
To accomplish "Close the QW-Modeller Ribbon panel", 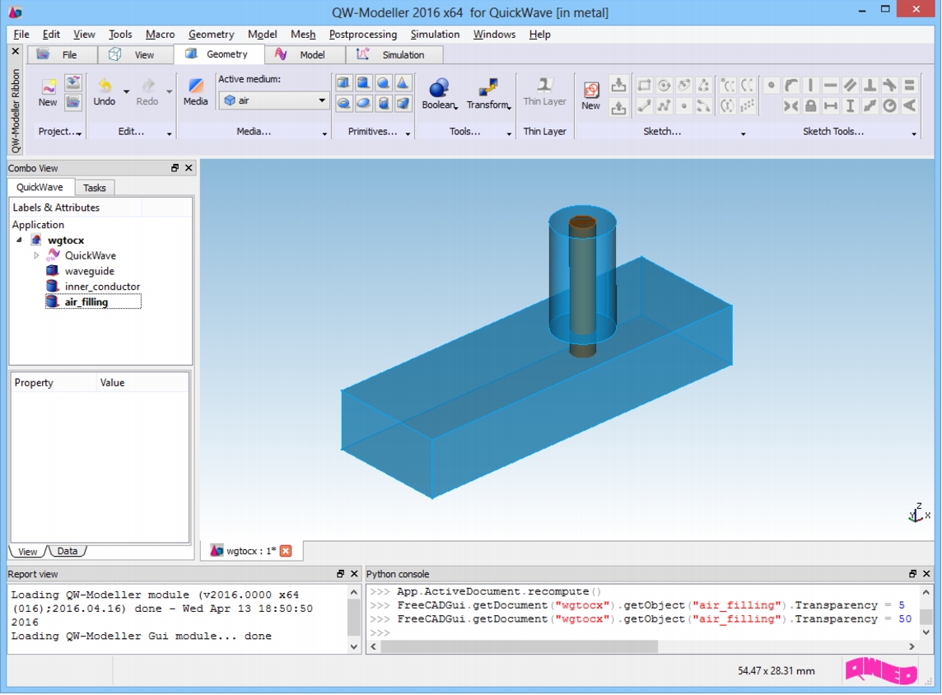I will 16,52.
